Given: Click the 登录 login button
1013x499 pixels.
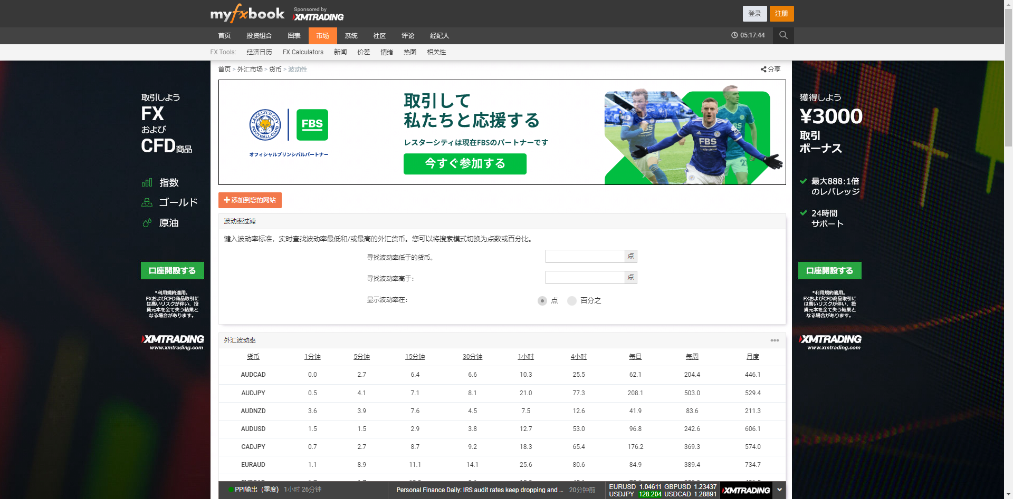Looking at the screenshot, I should [x=754, y=14].
